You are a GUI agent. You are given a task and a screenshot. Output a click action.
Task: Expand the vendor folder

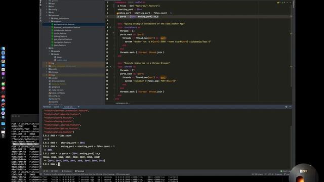tap(47, 78)
